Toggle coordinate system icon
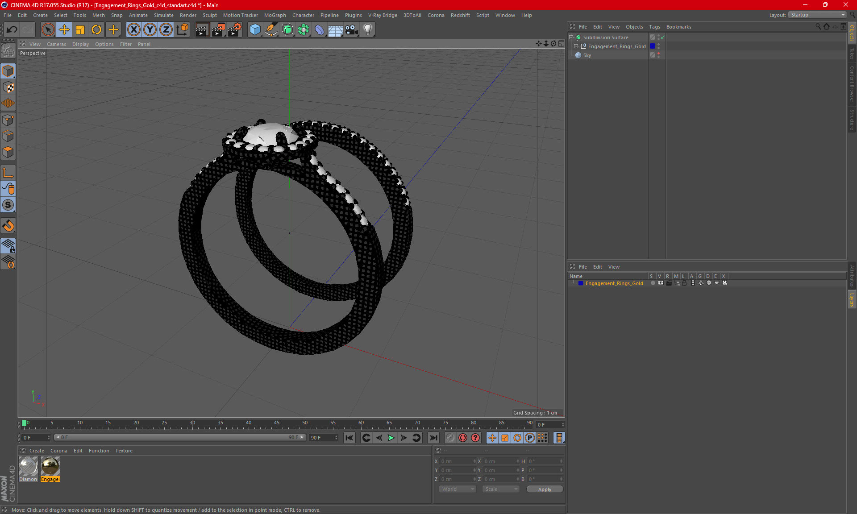 coord(182,30)
